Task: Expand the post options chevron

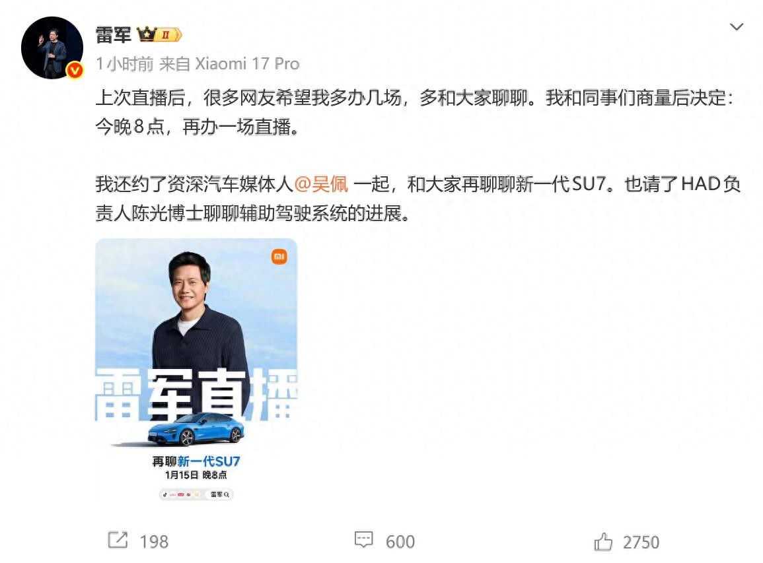Action: [737, 27]
